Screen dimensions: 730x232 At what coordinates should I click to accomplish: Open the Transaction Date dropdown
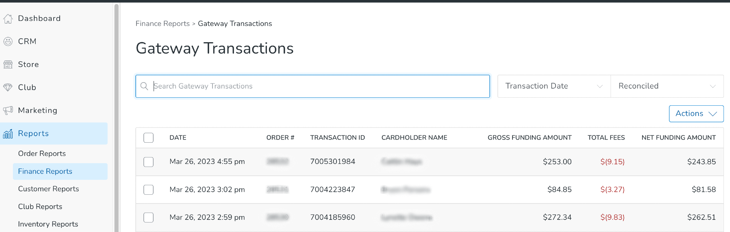click(553, 86)
